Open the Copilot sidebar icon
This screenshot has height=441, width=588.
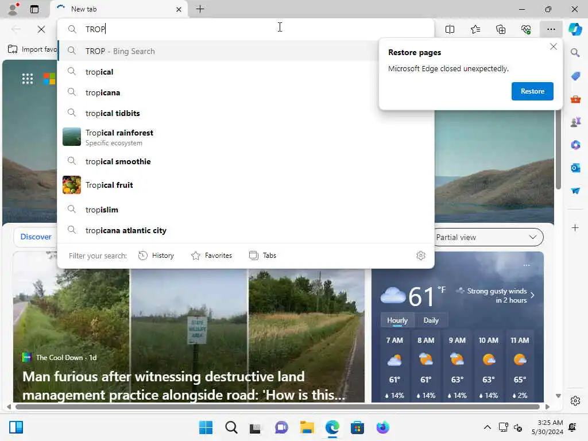pos(575,29)
